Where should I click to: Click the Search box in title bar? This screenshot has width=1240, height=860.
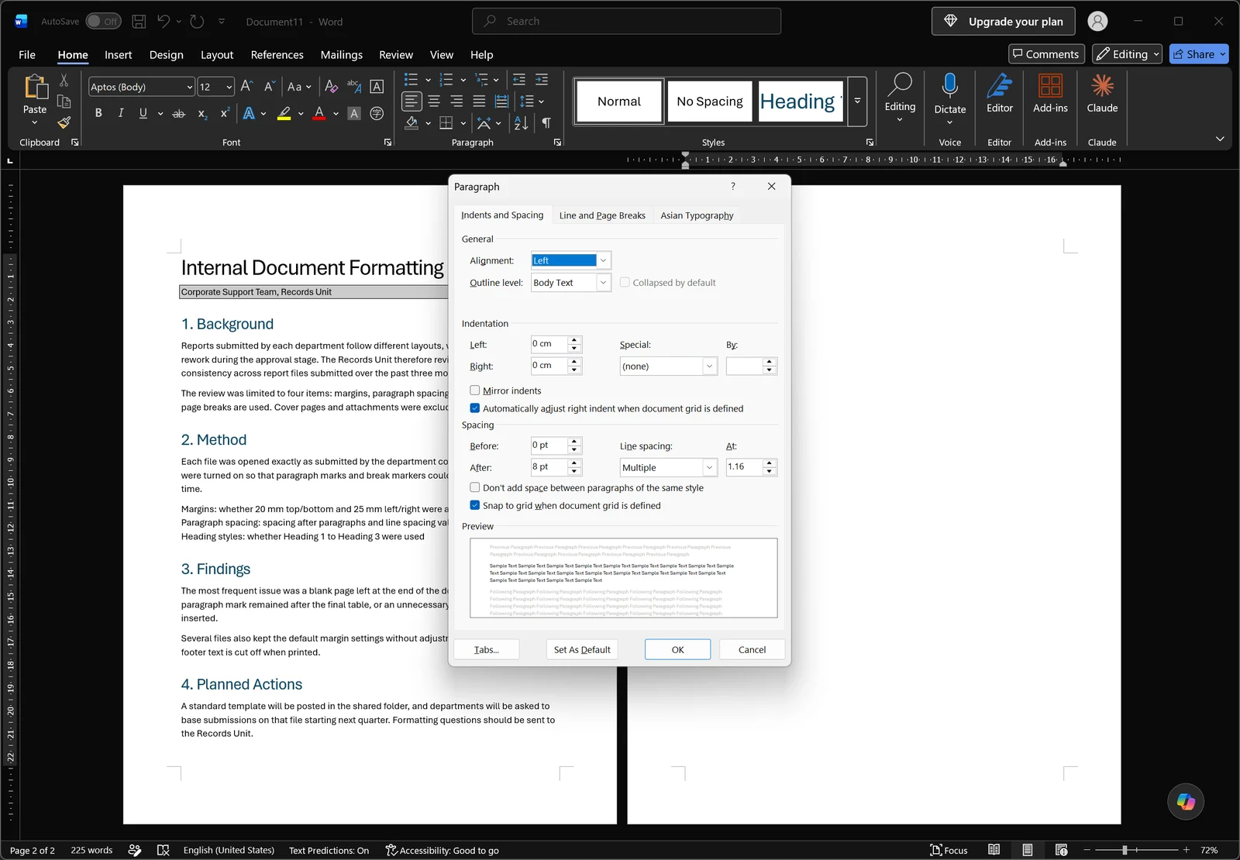[626, 21]
